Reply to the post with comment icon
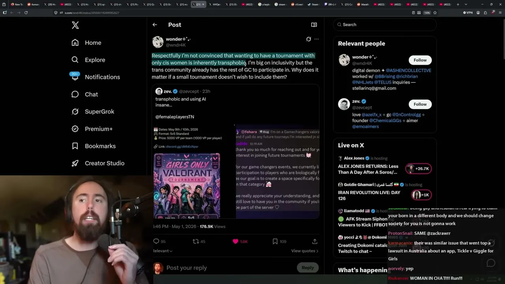The width and height of the screenshot is (505, 284). pos(156,241)
